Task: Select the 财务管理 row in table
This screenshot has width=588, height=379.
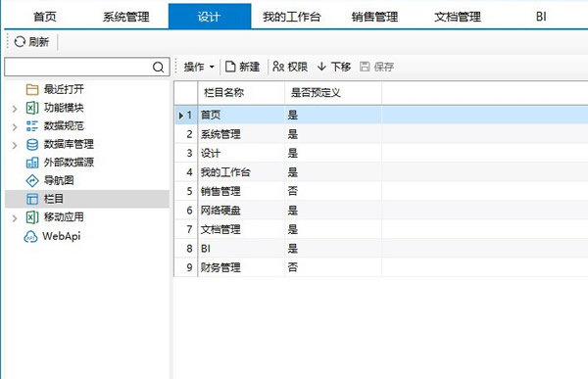Action: (381, 267)
